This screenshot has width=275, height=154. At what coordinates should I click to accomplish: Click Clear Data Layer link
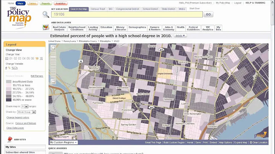(x=15, y=128)
